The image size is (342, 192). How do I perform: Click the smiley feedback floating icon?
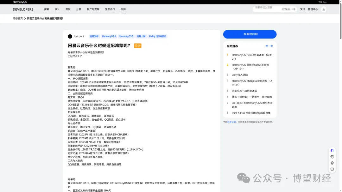pos(332,169)
